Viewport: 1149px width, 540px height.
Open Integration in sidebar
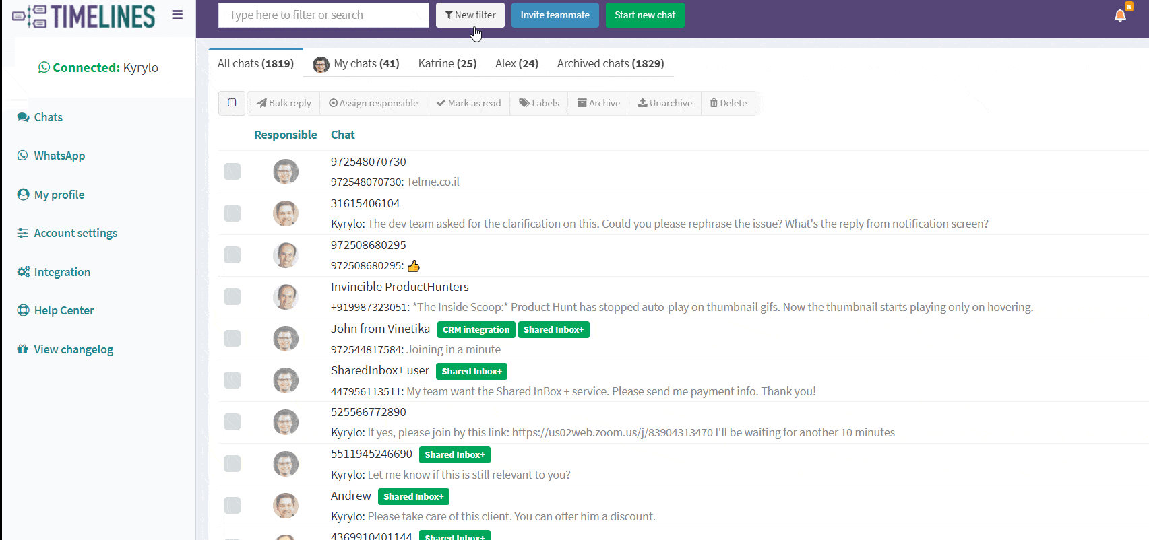(62, 272)
